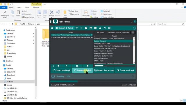Click the Explorer search pes field
186x105 pixels.
point(171,24)
